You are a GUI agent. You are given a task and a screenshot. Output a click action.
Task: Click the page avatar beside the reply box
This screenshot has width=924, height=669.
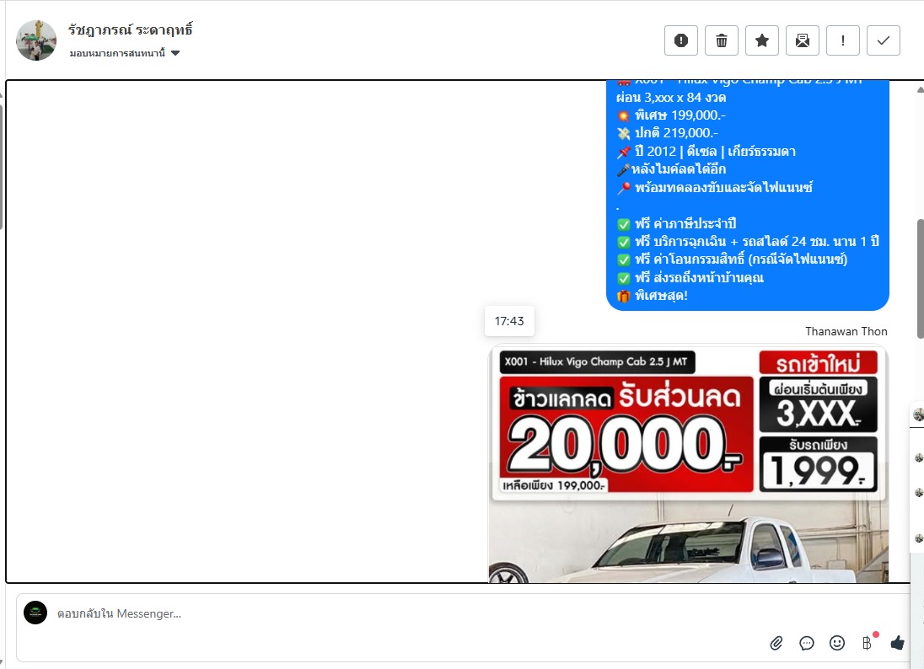tap(35, 613)
